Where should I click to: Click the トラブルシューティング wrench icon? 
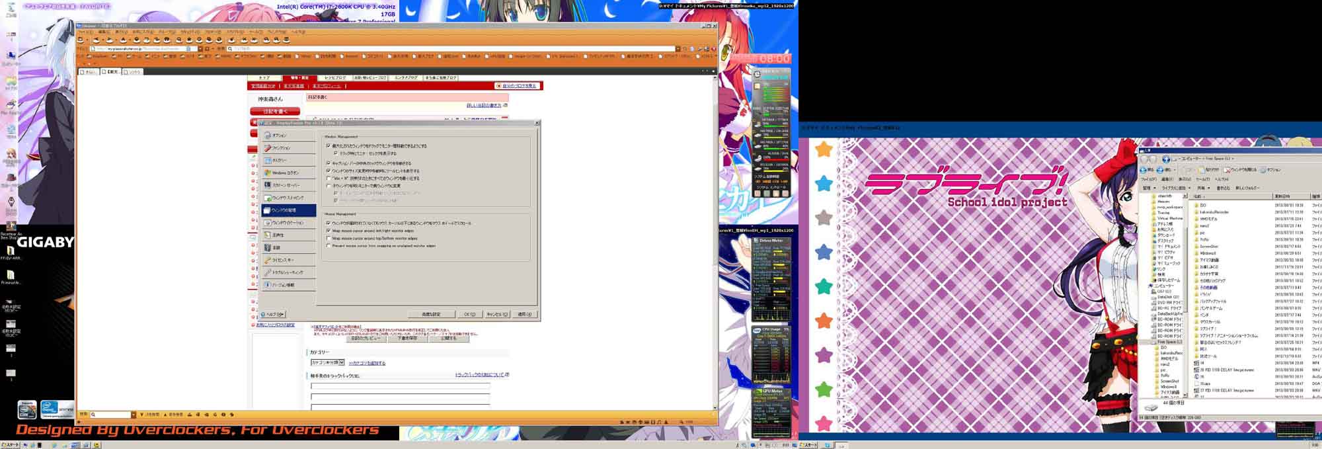point(268,272)
